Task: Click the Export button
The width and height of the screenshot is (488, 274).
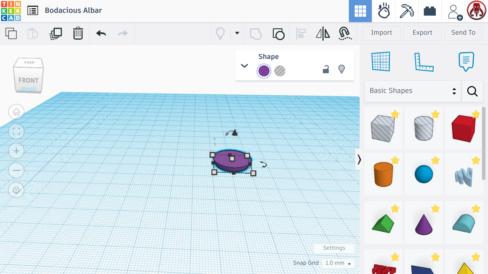Action: point(422,33)
